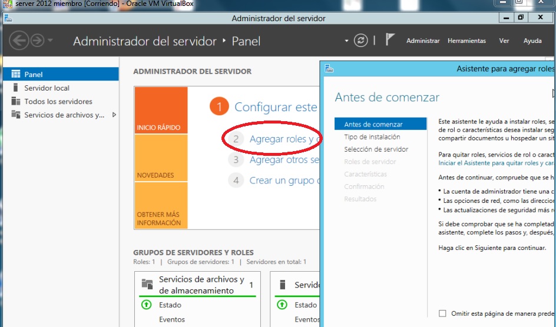
Task: Click the Panel item in sidebar
Action: [33, 75]
